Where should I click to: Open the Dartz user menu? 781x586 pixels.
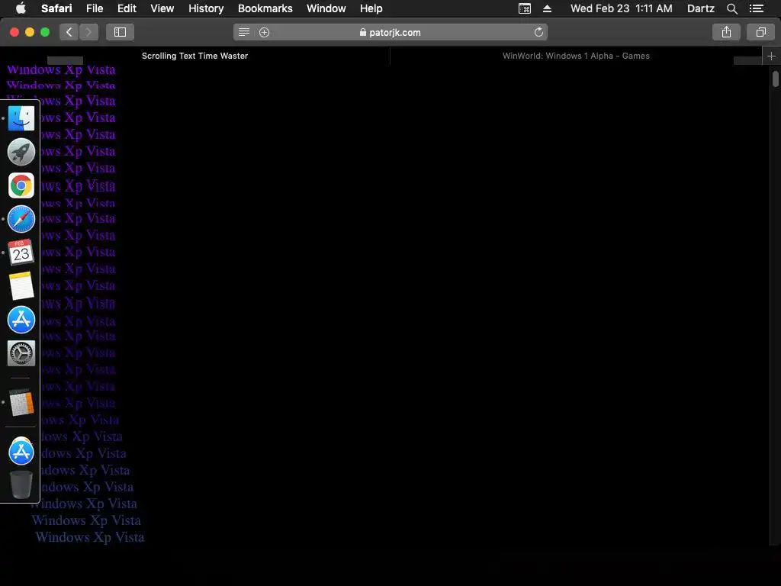coord(700,8)
